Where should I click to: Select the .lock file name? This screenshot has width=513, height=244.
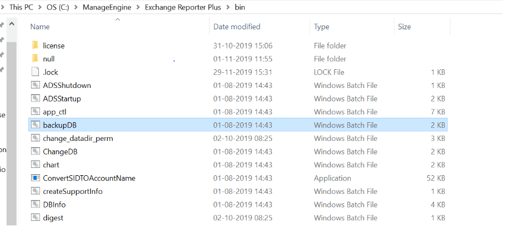[50, 72]
